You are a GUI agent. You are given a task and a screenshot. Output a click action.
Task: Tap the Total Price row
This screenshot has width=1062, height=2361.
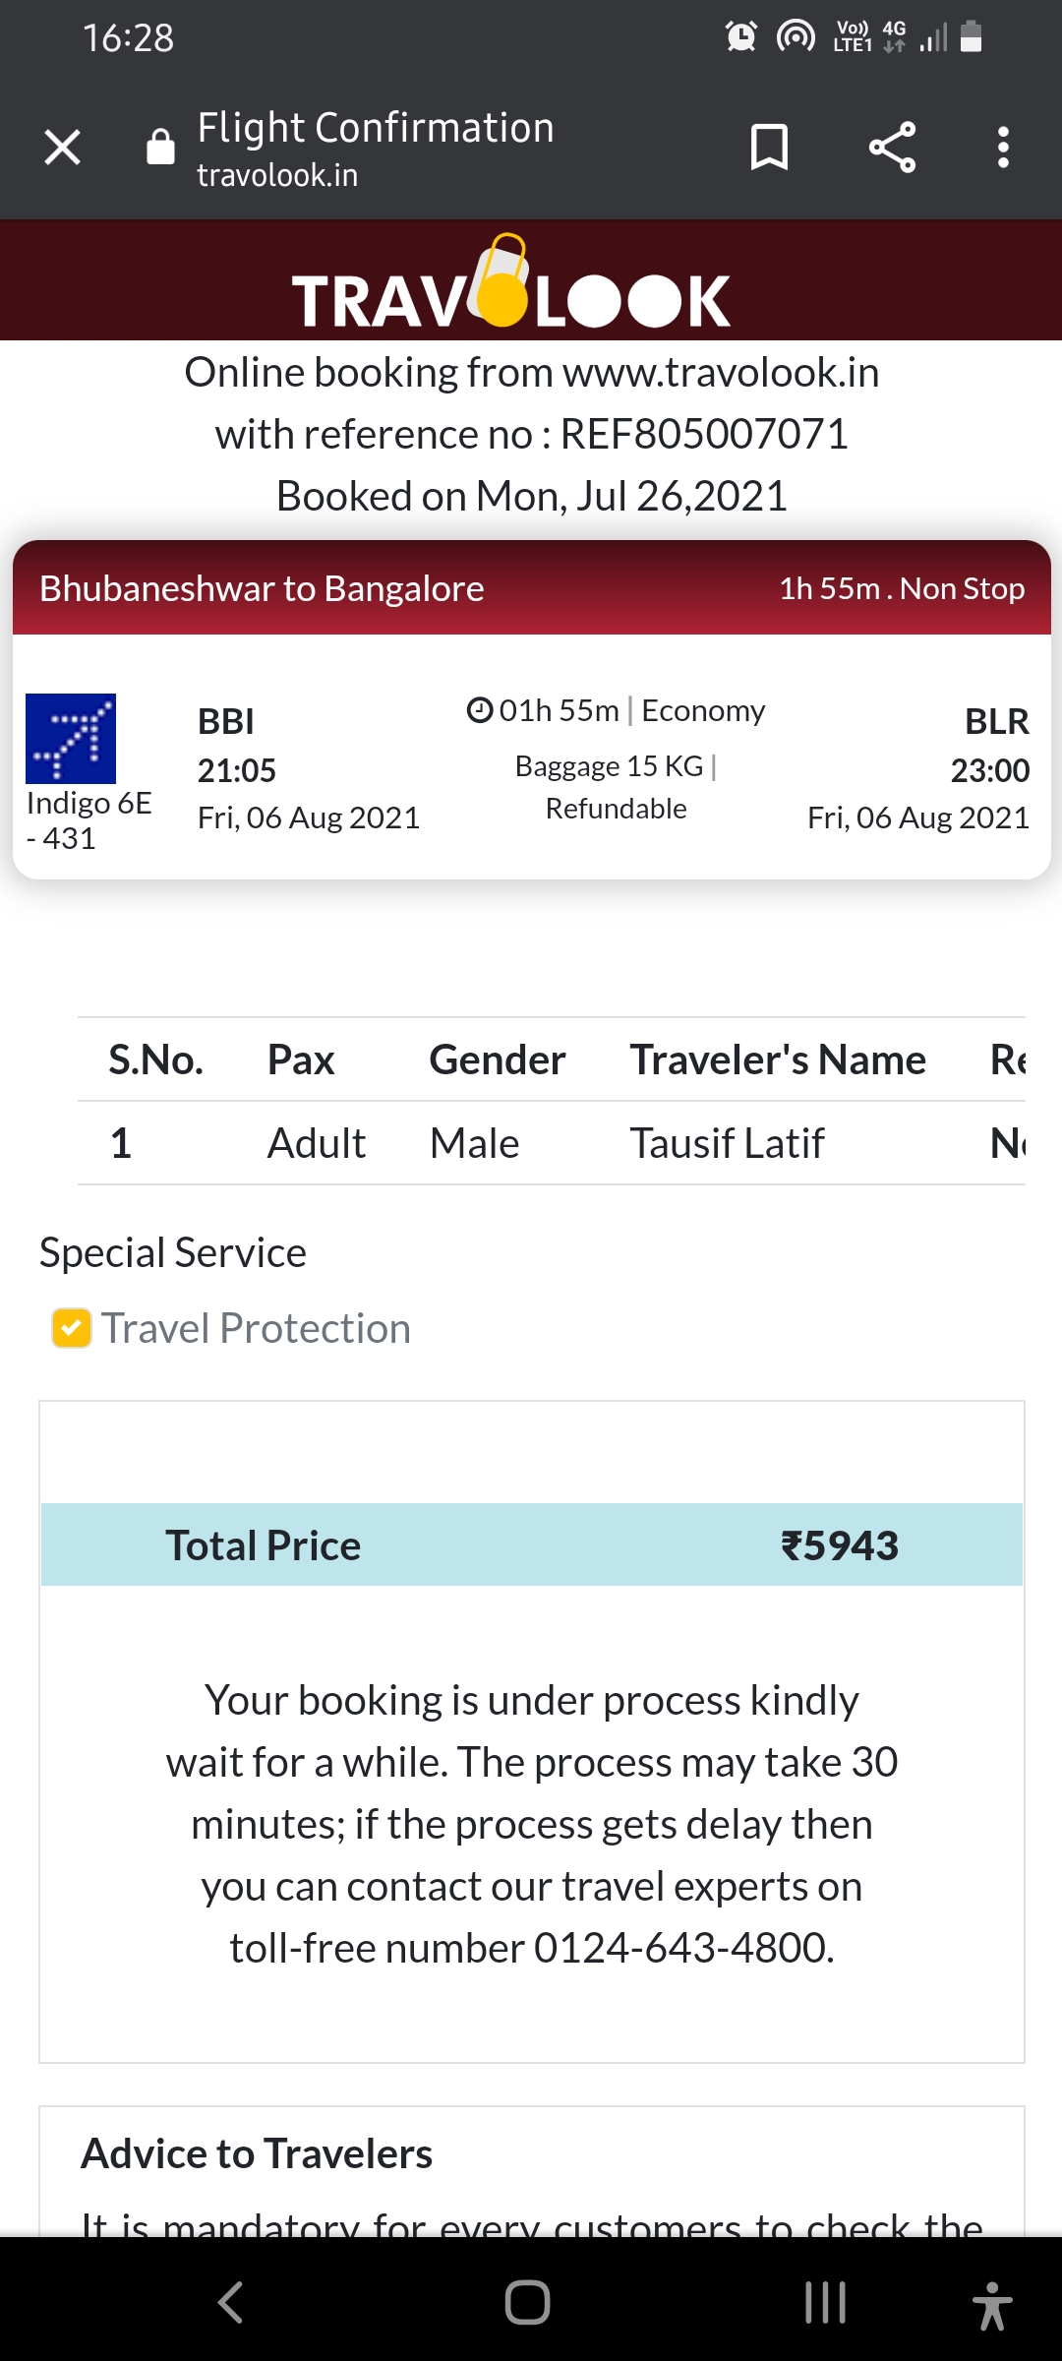531,1544
